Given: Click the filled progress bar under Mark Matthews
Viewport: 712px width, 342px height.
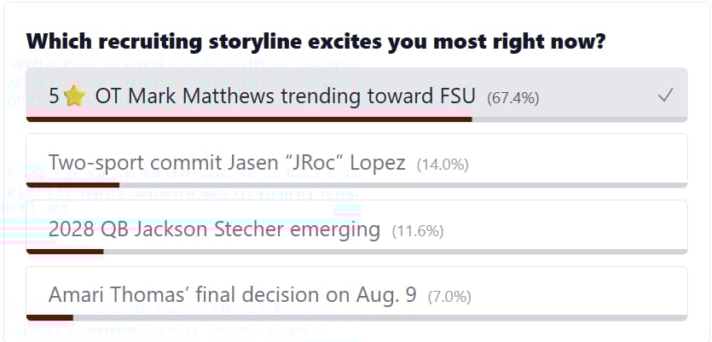Looking at the screenshot, I should (249, 119).
